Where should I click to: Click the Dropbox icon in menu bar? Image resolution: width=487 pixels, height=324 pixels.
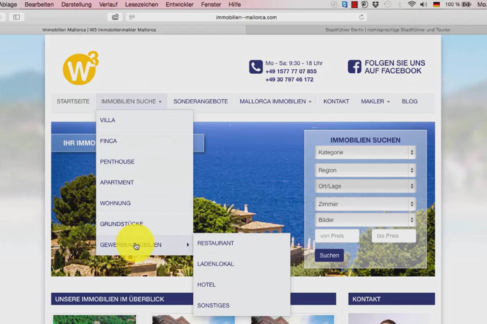(375, 4)
